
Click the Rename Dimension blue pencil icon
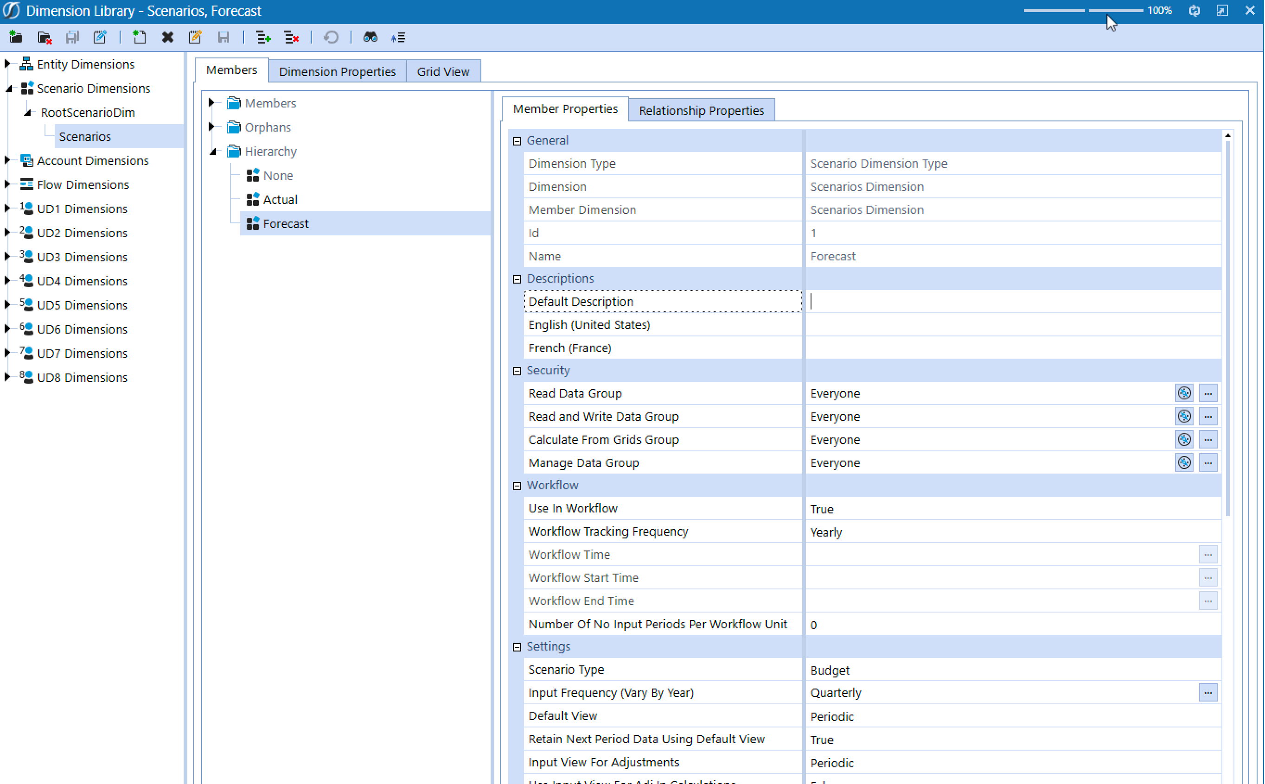(100, 38)
